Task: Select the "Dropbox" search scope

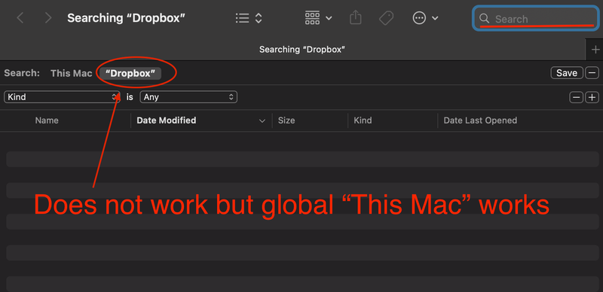Action: pyautogui.click(x=130, y=74)
